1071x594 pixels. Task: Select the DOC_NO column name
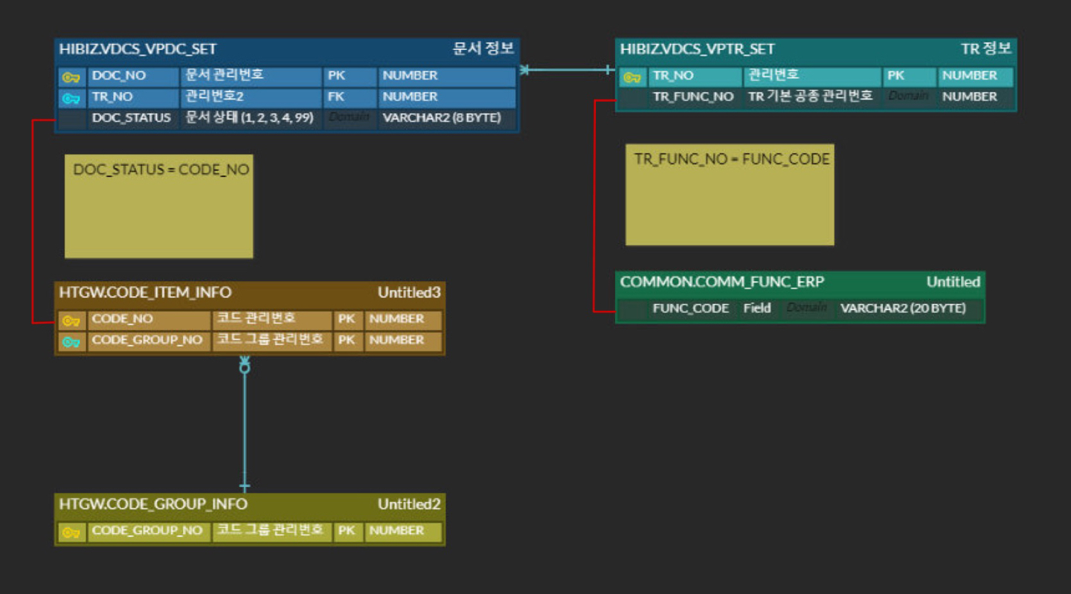point(119,76)
